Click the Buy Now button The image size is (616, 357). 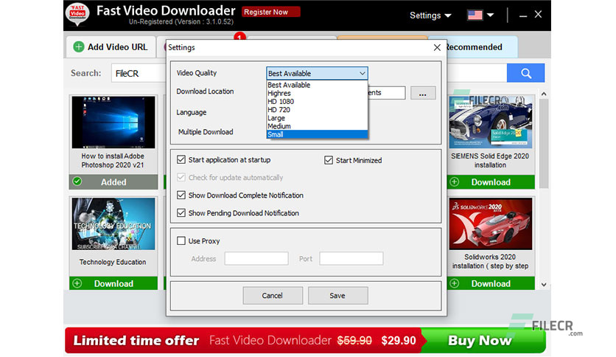click(483, 340)
